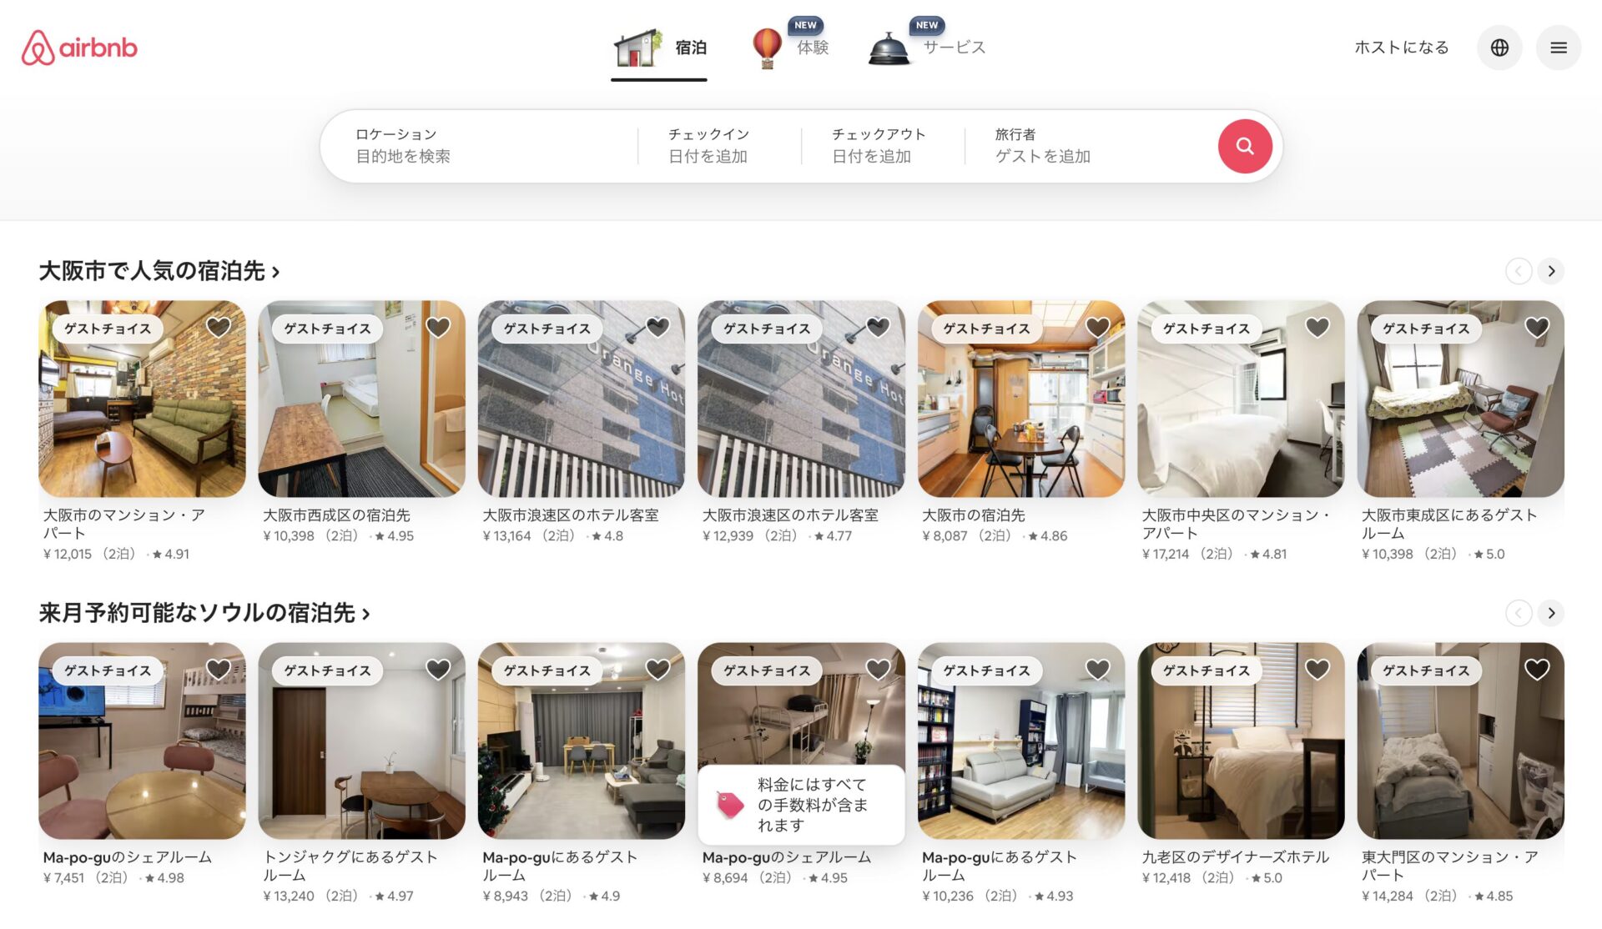This screenshot has width=1602, height=929.
Task: Go to Airbnb home via logo
Action: click(79, 48)
